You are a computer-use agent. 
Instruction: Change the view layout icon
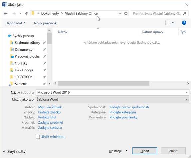(x=167, y=23)
